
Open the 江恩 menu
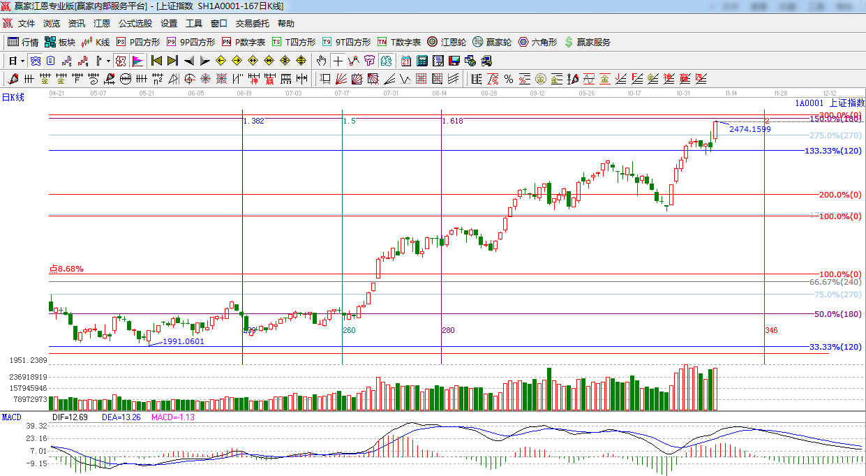point(102,24)
